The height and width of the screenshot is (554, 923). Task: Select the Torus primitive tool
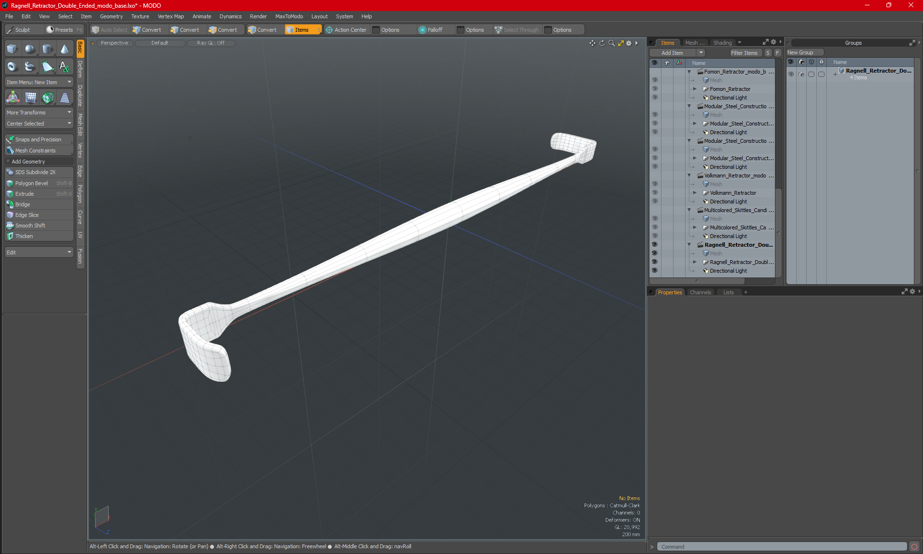point(12,67)
